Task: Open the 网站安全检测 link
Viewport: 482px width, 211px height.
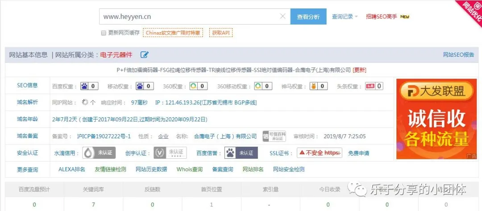Action: pyautogui.click(x=289, y=169)
